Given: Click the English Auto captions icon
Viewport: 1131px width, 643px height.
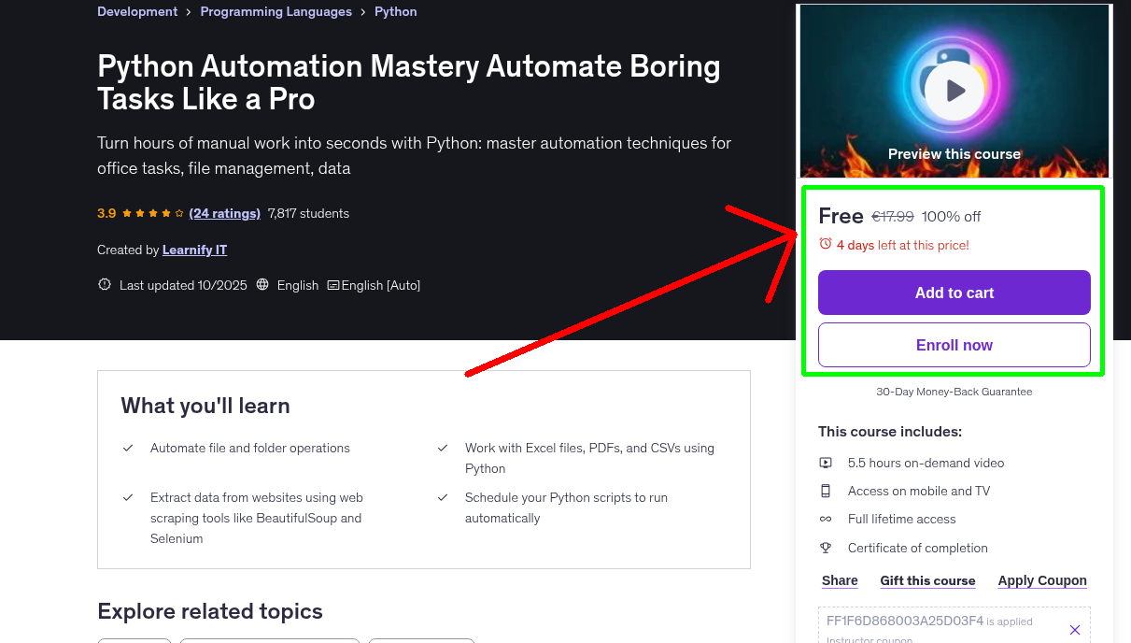Looking at the screenshot, I should 332,284.
